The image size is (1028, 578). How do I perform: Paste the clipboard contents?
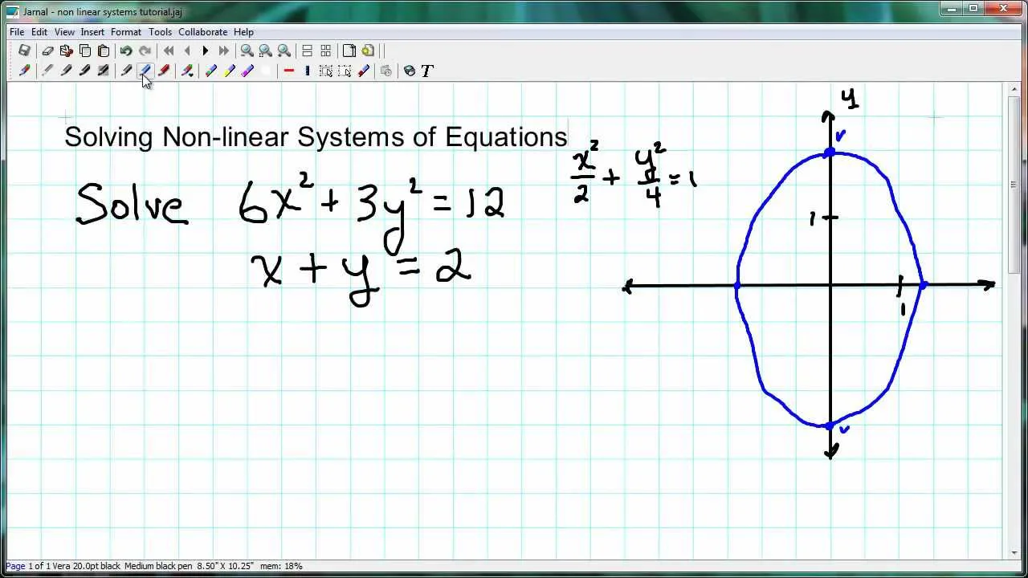(104, 51)
